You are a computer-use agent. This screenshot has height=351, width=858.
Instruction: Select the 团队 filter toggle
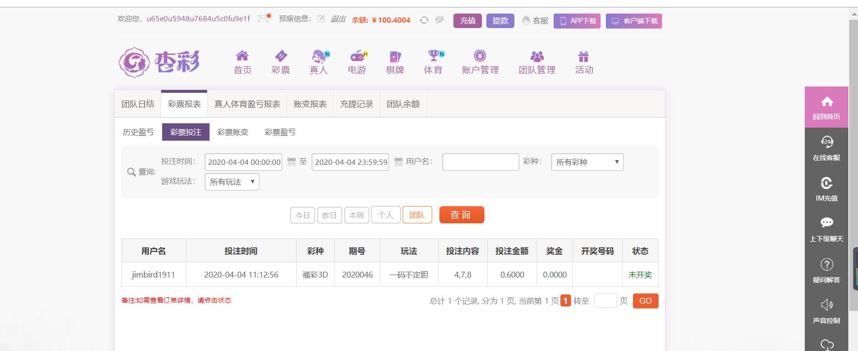(417, 215)
